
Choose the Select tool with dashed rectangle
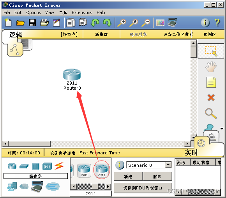click(x=211, y=51)
